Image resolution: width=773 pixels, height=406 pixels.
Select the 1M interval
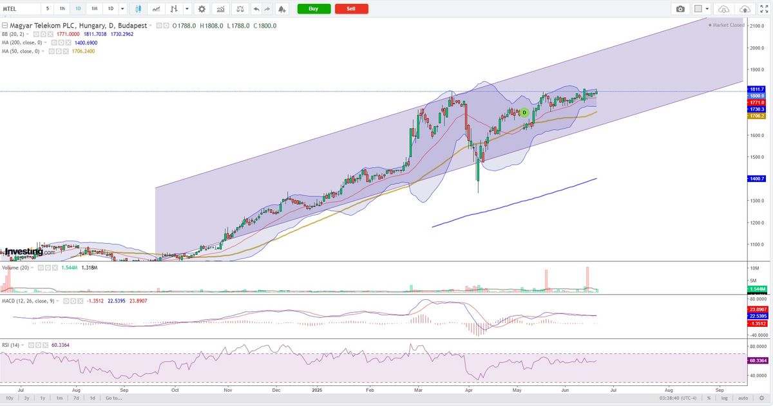(94, 9)
